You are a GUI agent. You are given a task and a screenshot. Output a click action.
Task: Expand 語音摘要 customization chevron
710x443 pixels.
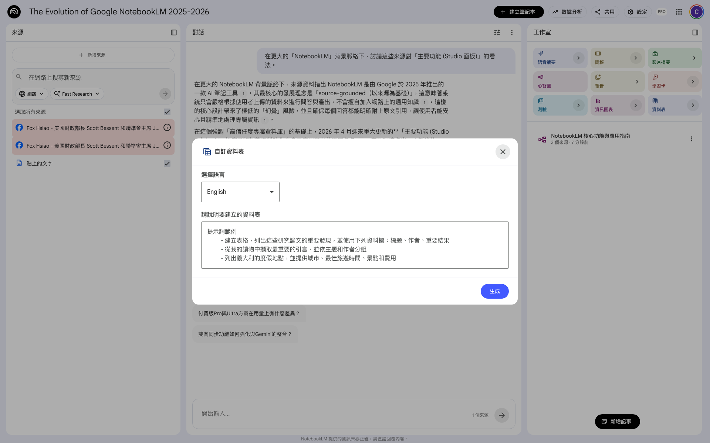(579, 58)
